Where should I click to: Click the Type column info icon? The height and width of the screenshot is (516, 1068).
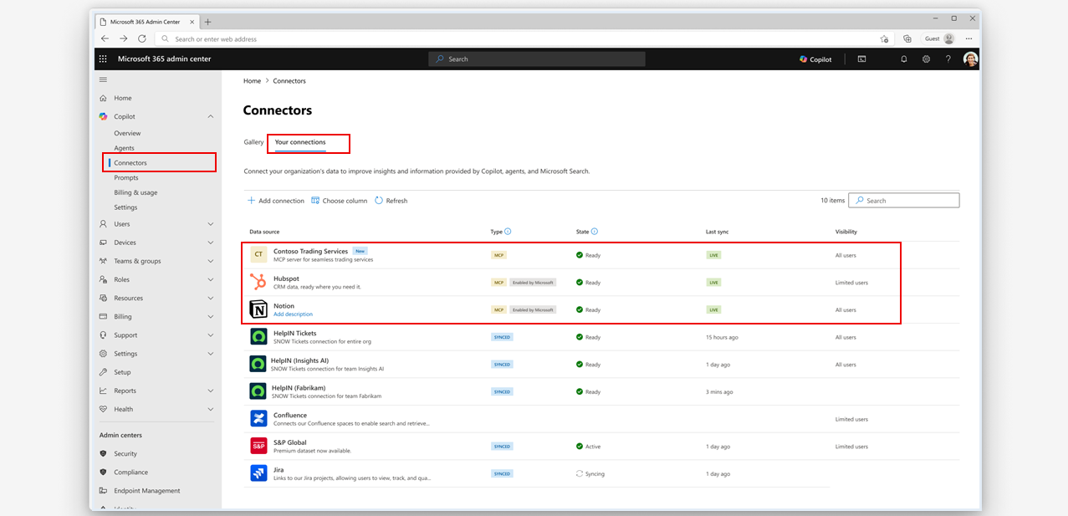pos(508,232)
